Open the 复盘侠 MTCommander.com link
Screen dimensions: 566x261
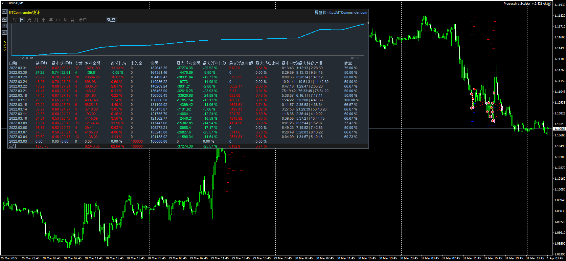[x=341, y=12]
